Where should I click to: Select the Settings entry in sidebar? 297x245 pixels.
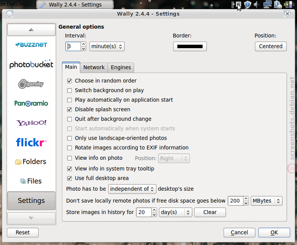31,200
